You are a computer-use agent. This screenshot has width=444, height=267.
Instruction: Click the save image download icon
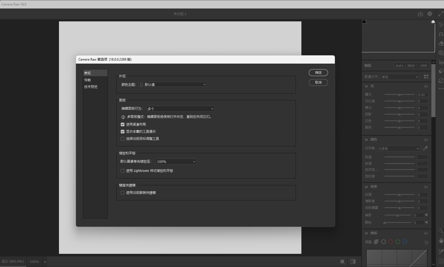[420, 14]
